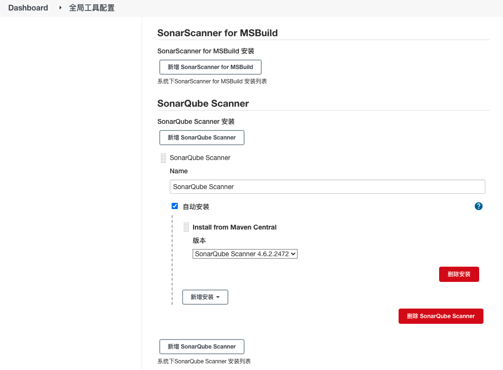
Task: Click the SonarScanner for MSBuild heading
Action: pos(217,33)
